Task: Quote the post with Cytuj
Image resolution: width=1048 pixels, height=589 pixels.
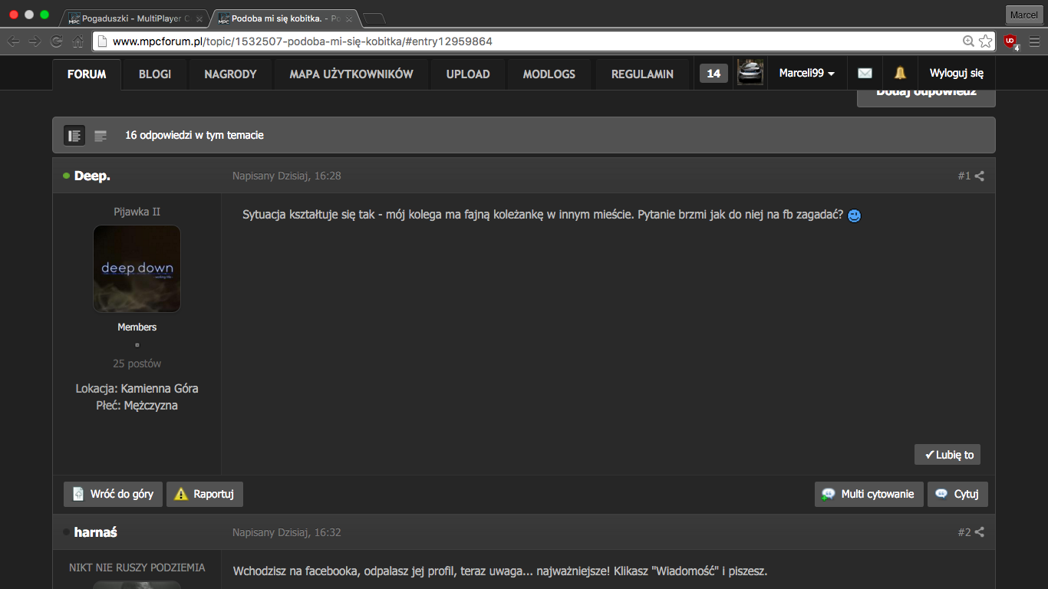Action: point(957,494)
